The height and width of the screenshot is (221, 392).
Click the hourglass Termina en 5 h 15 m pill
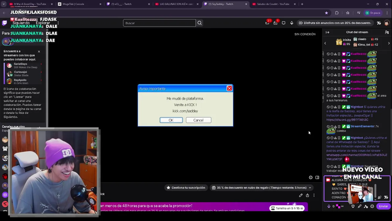pyautogui.click(x=287, y=208)
